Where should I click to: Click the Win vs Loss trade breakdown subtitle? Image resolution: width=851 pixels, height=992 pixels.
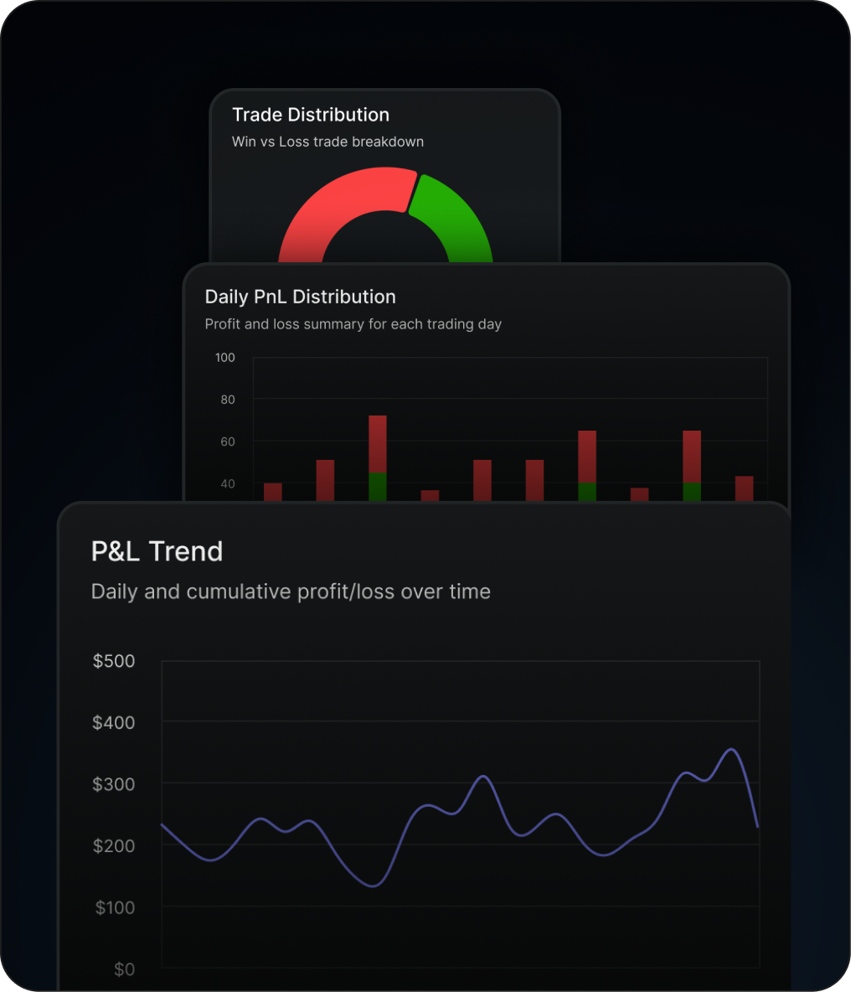(x=328, y=142)
